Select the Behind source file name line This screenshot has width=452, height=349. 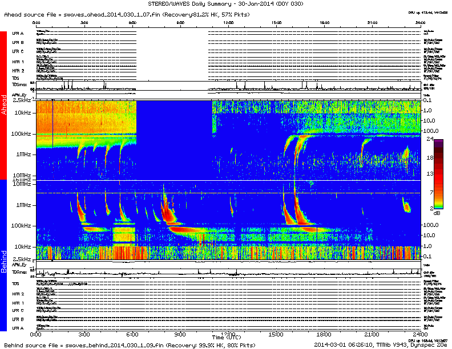[130, 345]
